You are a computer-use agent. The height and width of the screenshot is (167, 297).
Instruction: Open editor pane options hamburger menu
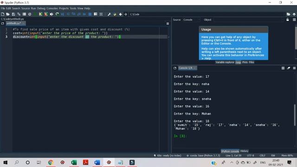[168, 24]
